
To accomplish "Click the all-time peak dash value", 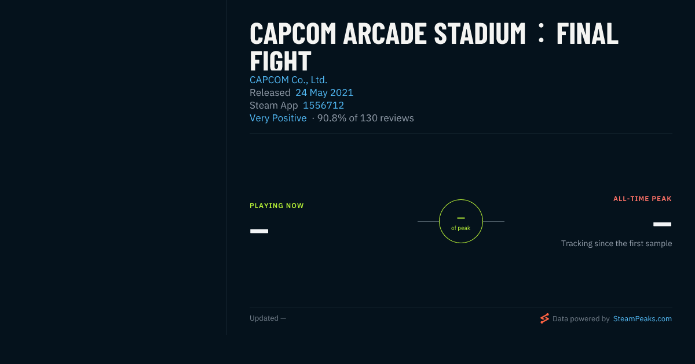I will 662,224.
